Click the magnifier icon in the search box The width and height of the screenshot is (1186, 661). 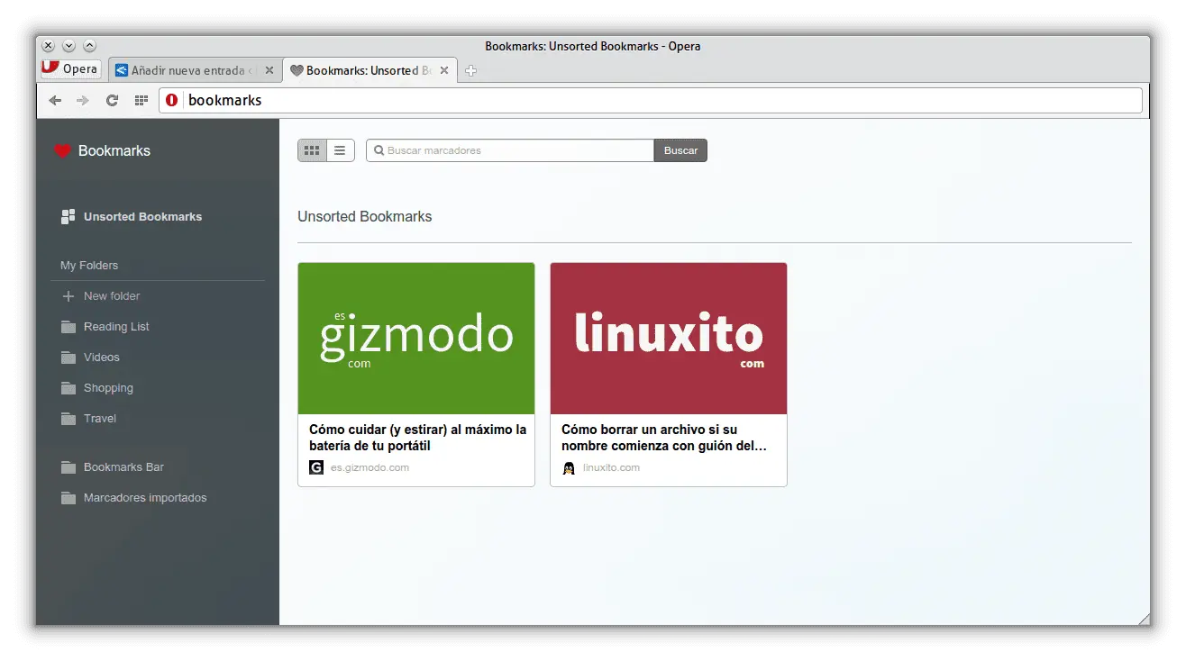click(379, 150)
